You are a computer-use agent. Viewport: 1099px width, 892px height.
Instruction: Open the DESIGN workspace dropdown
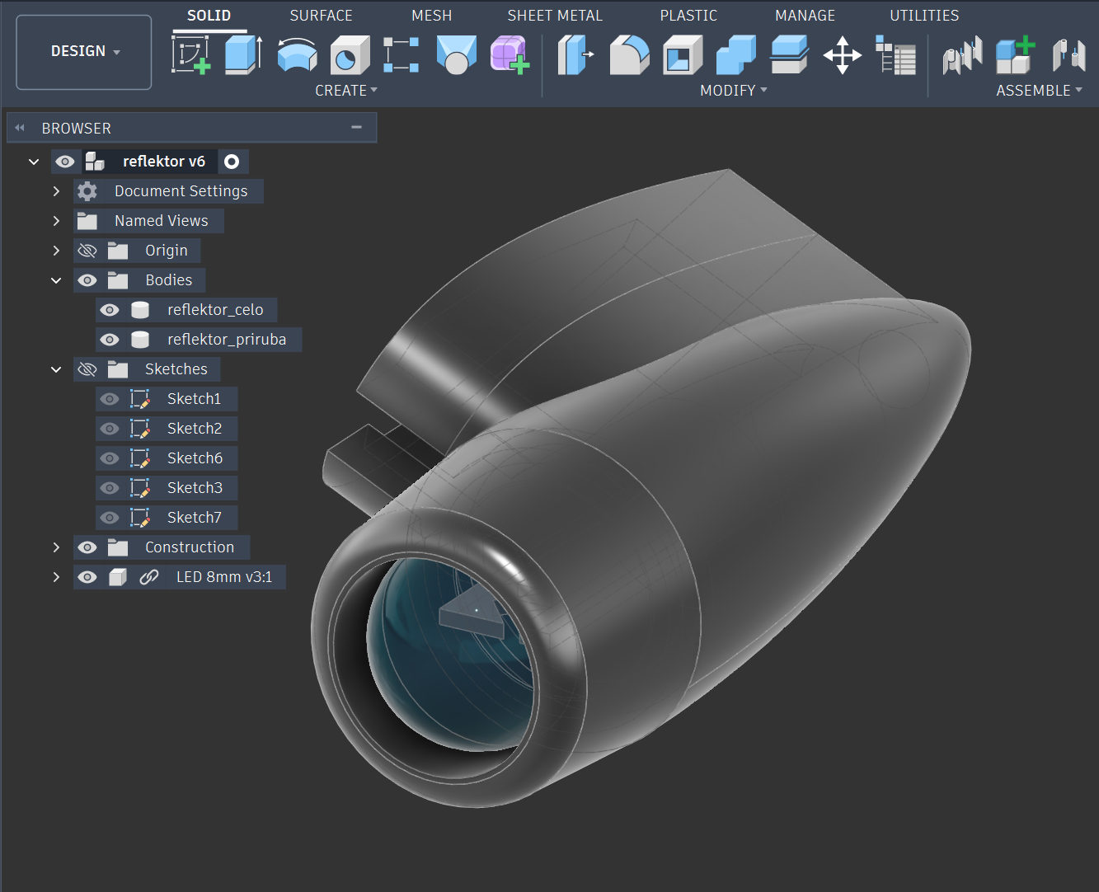(84, 51)
